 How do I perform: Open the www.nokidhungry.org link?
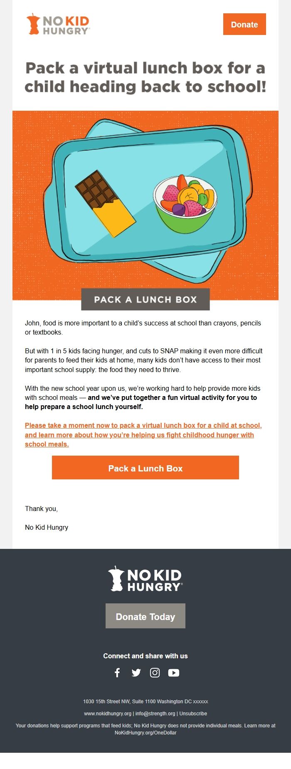coord(108,714)
